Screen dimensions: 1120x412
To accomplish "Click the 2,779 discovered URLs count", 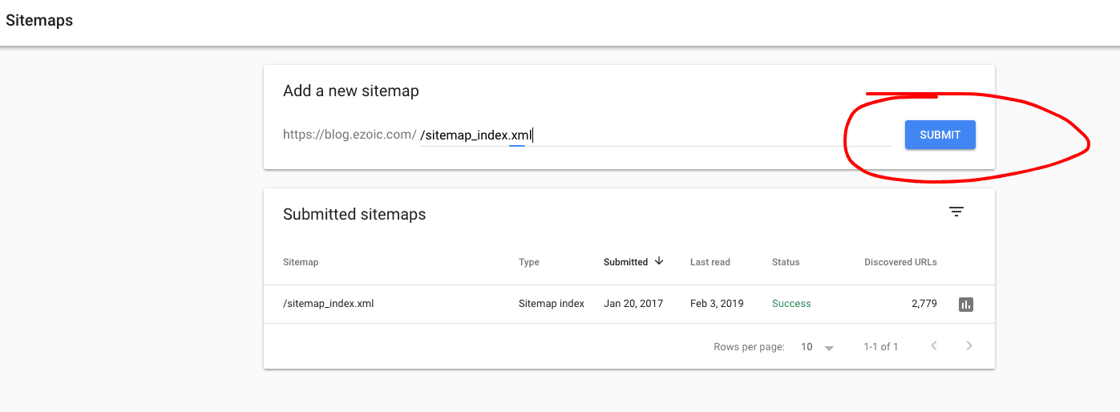I will point(922,304).
